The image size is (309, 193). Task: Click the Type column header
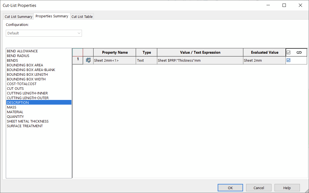146,52
